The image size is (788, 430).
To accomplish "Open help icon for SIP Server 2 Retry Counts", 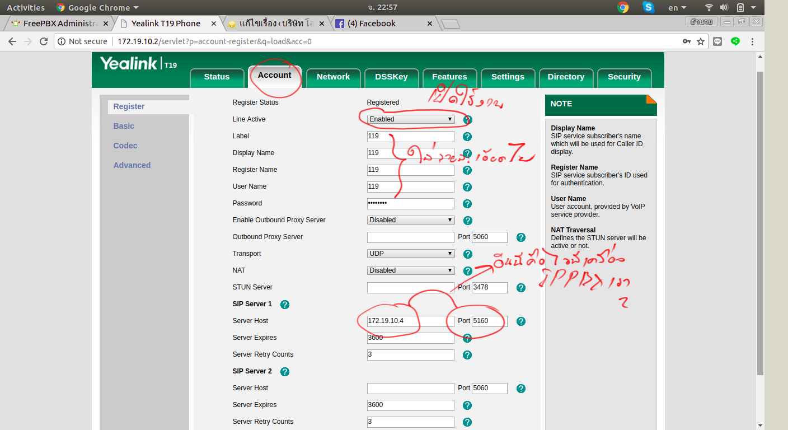I will tap(467, 422).
